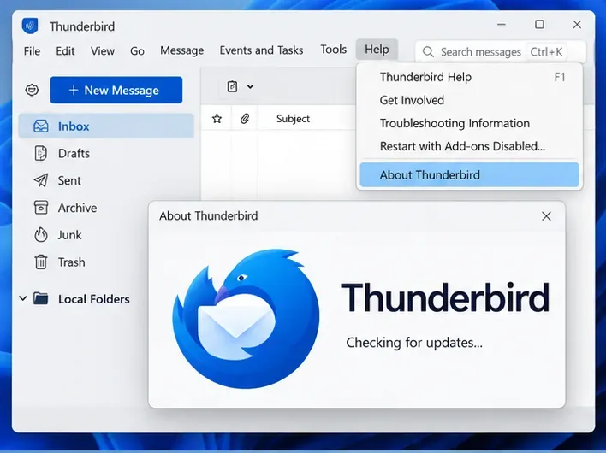Click the Junk flame icon

tap(41, 234)
